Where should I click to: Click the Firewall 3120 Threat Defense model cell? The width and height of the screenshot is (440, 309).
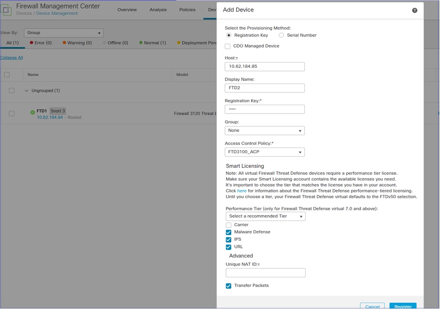[195, 114]
